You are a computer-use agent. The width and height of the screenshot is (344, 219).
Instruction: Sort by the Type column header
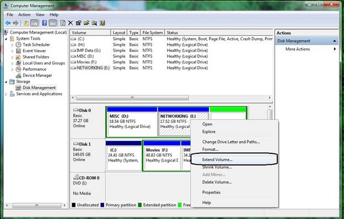tap(134, 33)
